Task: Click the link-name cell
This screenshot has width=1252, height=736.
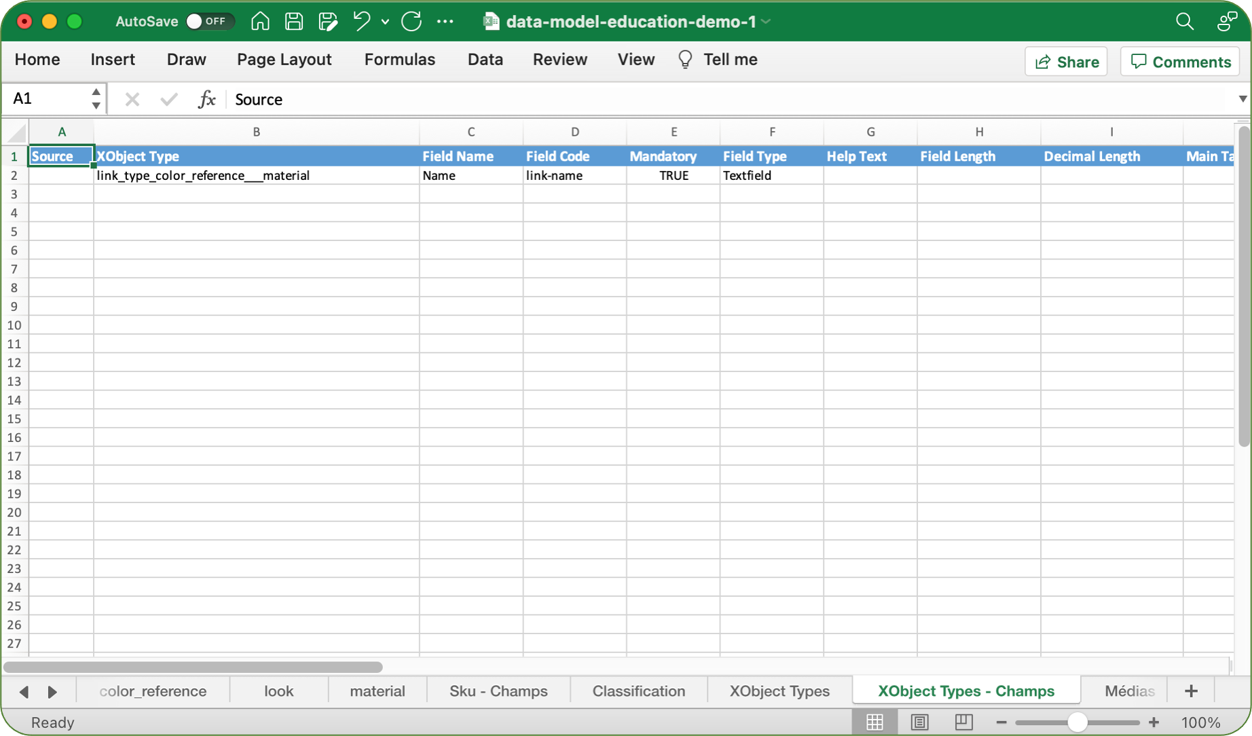Action: pos(574,175)
